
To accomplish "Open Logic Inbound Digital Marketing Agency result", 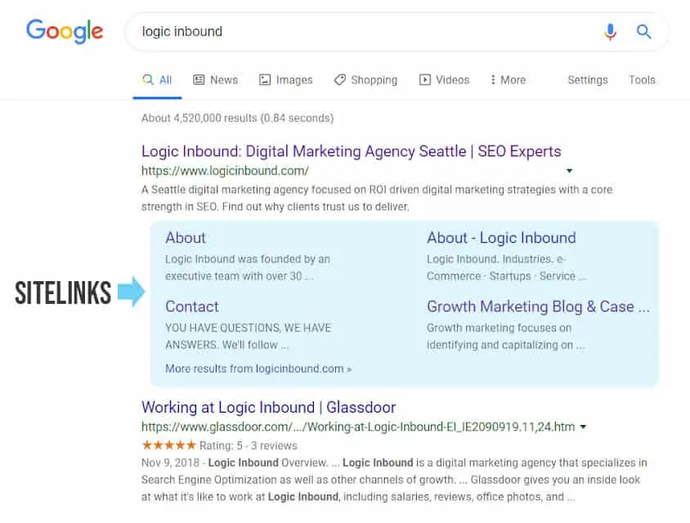I will [351, 151].
